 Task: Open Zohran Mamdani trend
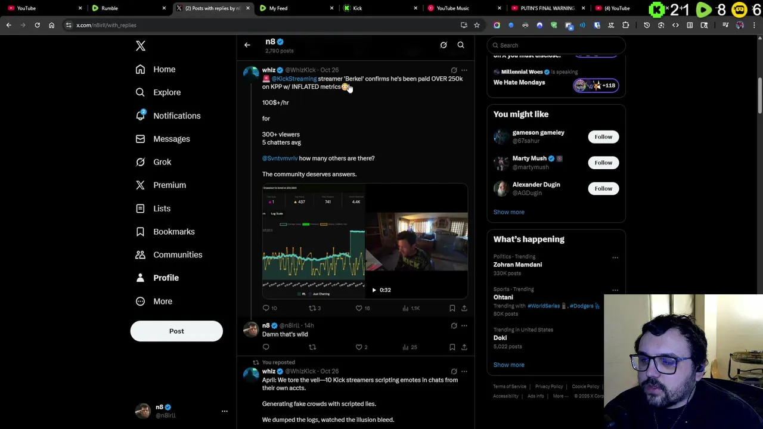point(517,265)
